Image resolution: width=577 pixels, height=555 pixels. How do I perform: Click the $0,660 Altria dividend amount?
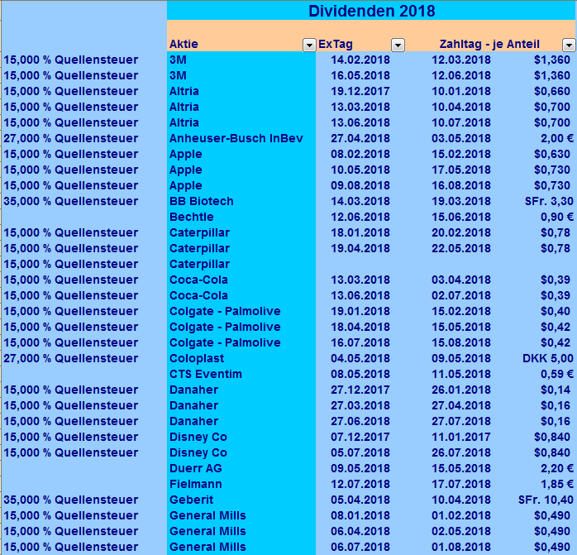pos(552,91)
